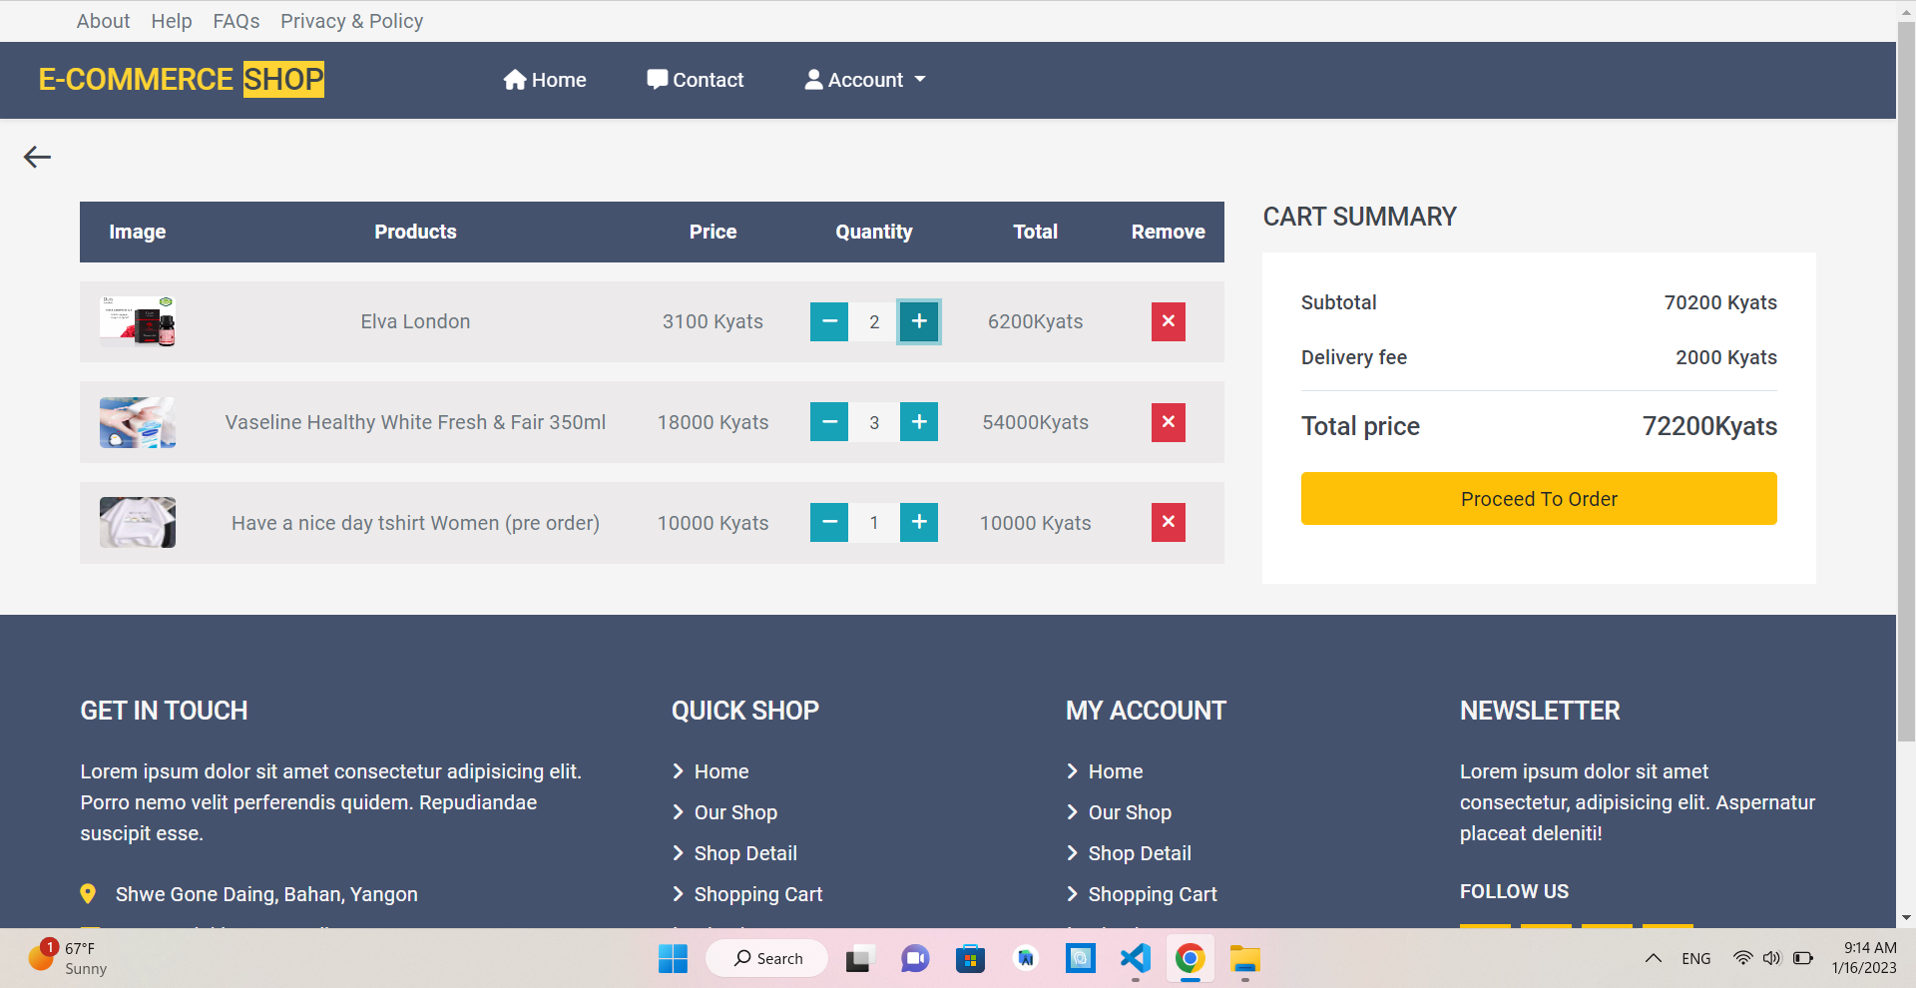Increase Elva London quantity with plus
This screenshot has height=988, width=1916.
[918, 321]
